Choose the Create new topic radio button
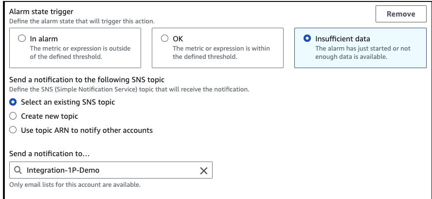The width and height of the screenshot is (432, 199). click(14, 116)
